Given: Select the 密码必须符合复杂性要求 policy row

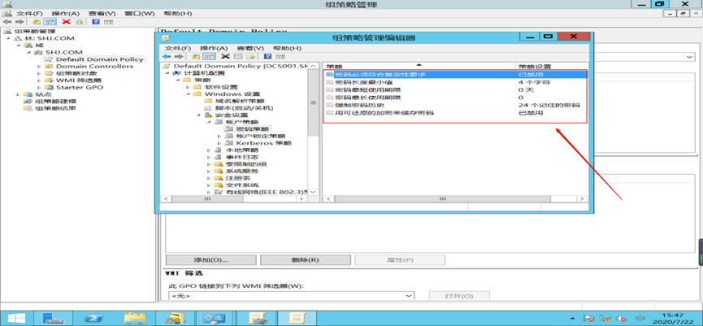Looking at the screenshot, I should 455,75.
